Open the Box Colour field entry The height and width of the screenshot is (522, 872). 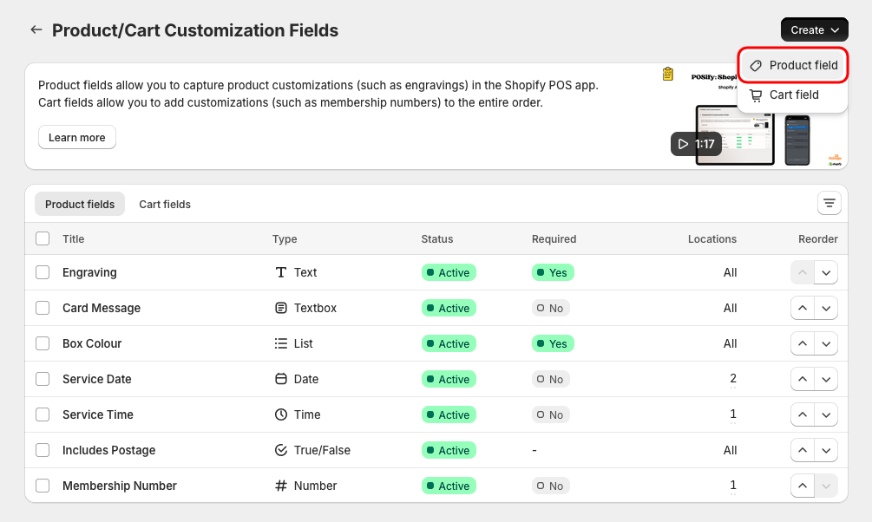pos(92,343)
